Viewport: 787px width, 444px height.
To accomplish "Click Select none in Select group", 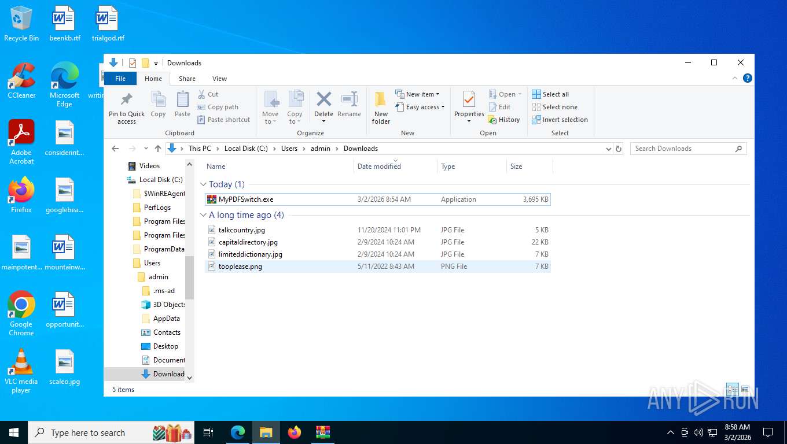I will [x=554, y=107].
